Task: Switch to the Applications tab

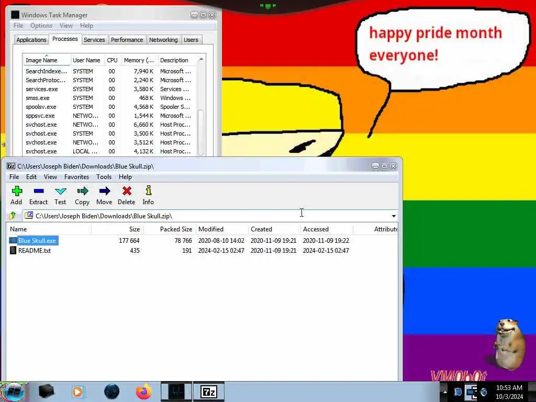Action: [x=31, y=40]
